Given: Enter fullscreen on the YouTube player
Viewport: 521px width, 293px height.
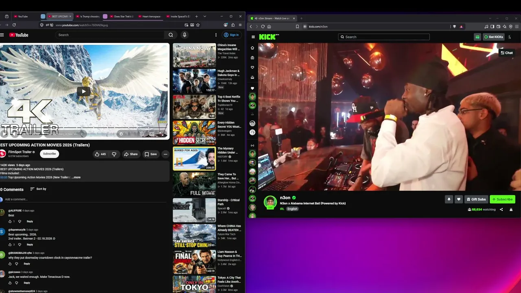Looking at the screenshot, I should 161,134.
